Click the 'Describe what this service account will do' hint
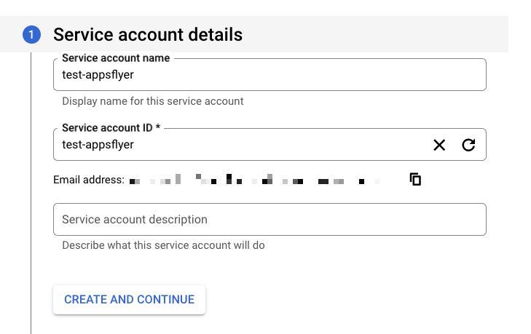Image resolution: width=531 pixels, height=334 pixels. pos(163,245)
